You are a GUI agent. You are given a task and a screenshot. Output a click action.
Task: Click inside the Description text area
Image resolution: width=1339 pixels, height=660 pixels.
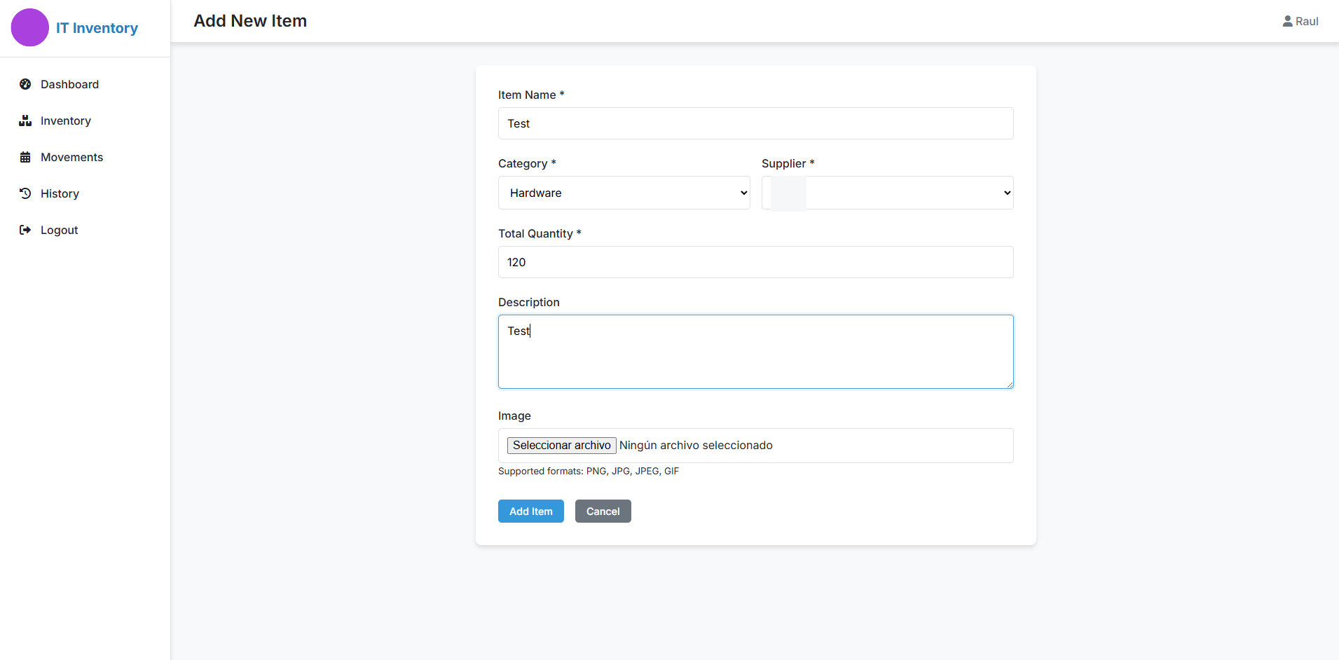756,352
